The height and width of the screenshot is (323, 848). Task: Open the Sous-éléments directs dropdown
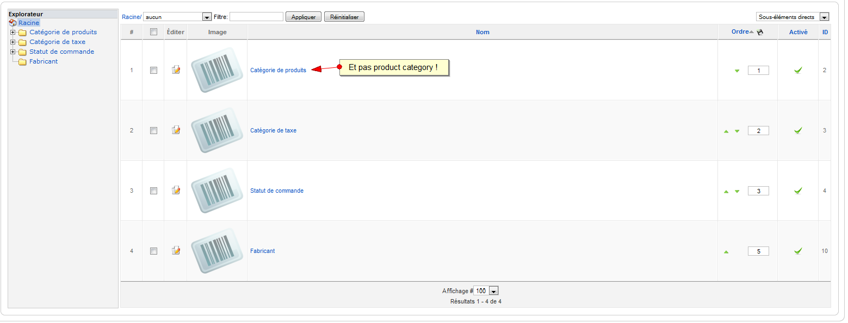point(793,17)
